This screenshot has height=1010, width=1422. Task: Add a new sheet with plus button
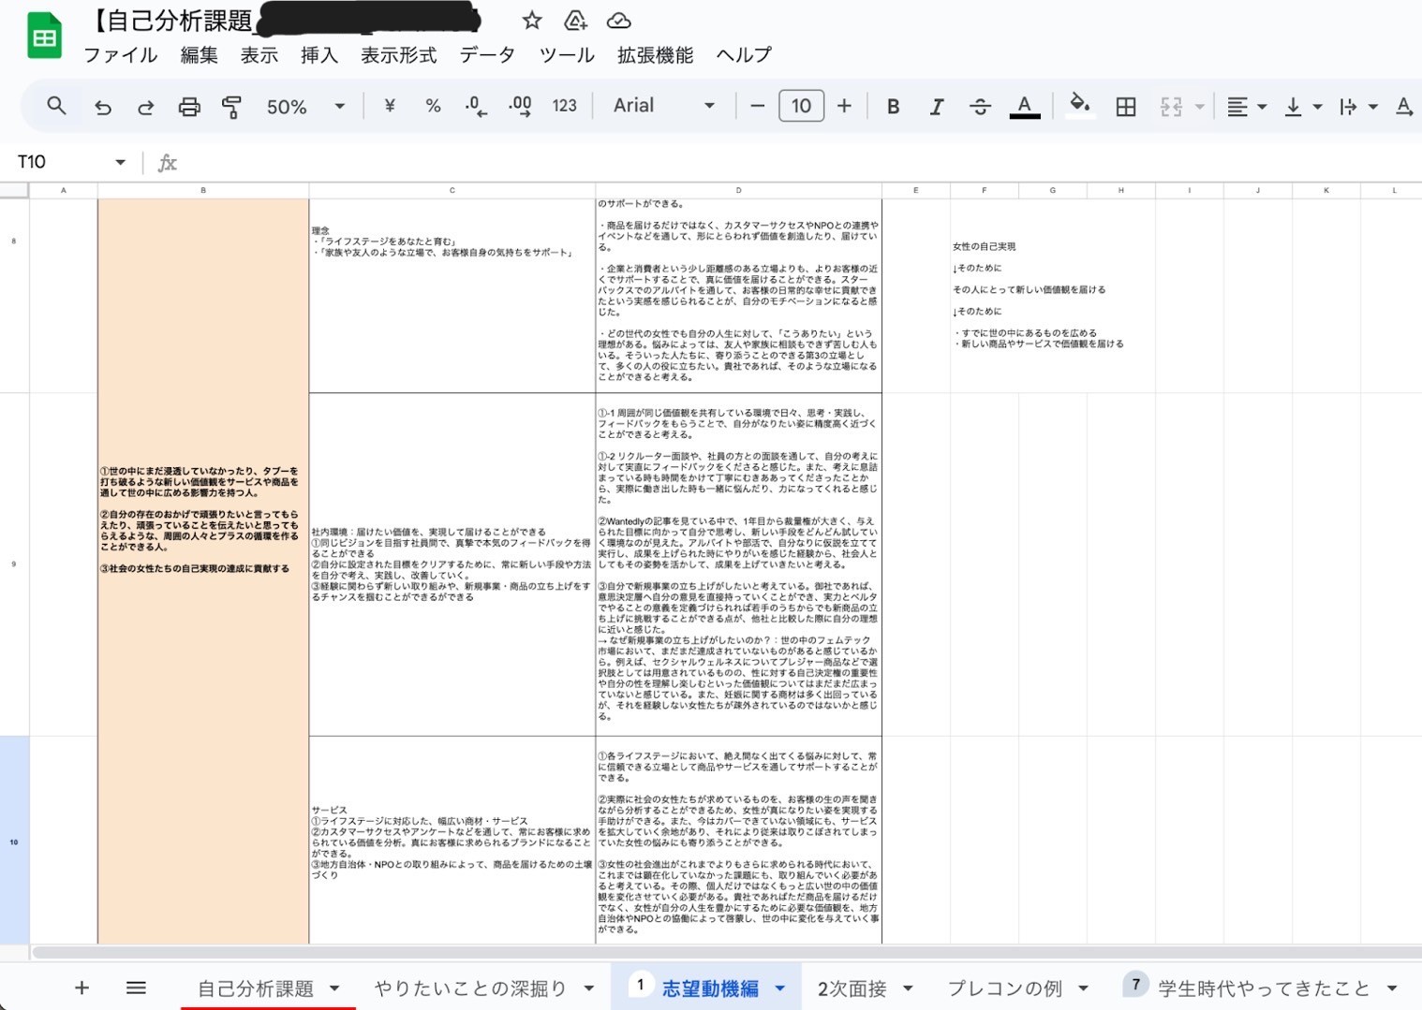pyautogui.click(x=81, y=988)
